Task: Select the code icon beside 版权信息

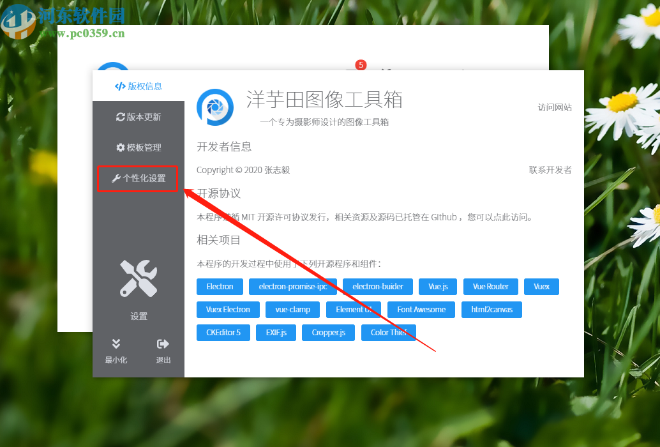Action: click(121, 86)
